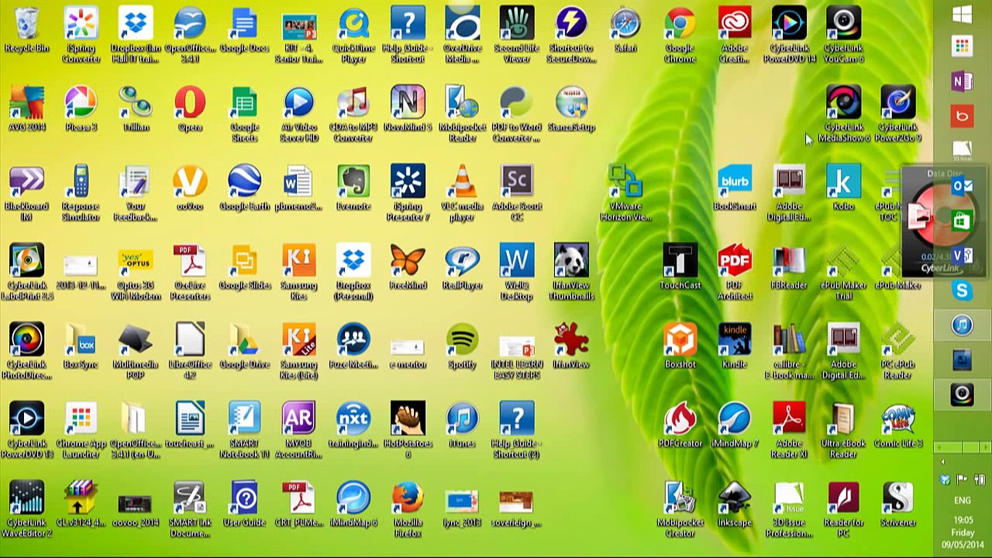Open the Scrivener desktop icon
This screenshot has height=558, width=992.
[x=897, y=498]
